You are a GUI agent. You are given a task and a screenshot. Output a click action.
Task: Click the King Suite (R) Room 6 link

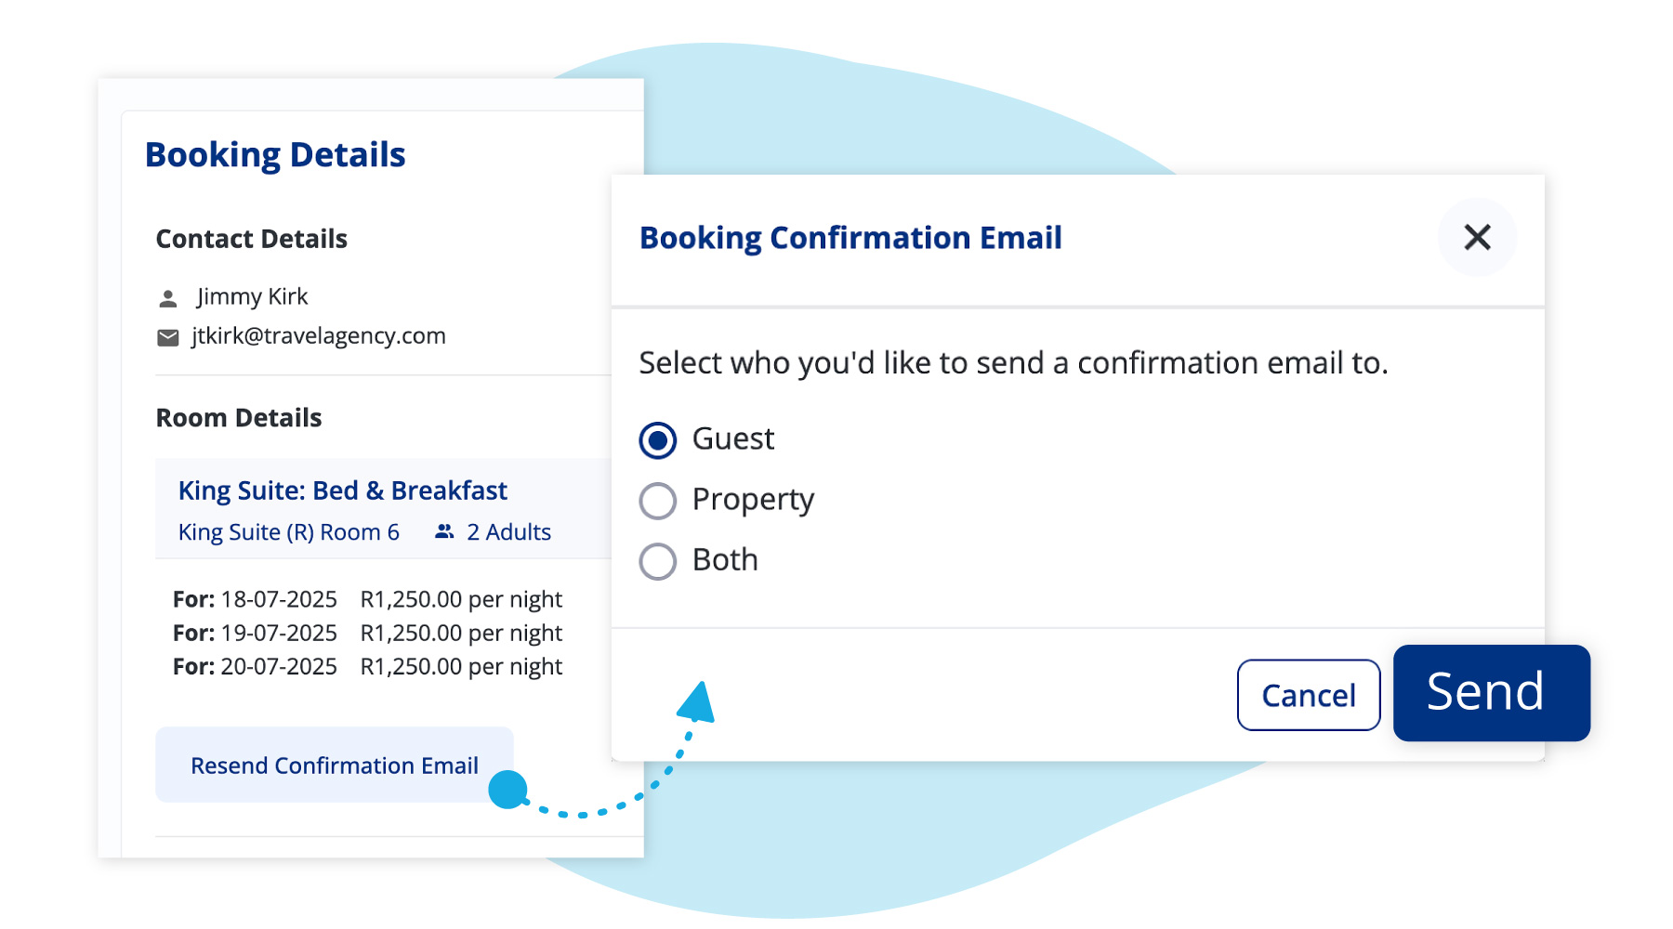288,532
